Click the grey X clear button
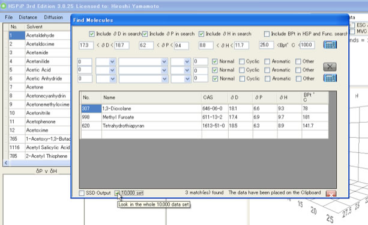This screenshot has width=368, height=225. (x=330, y=67)
